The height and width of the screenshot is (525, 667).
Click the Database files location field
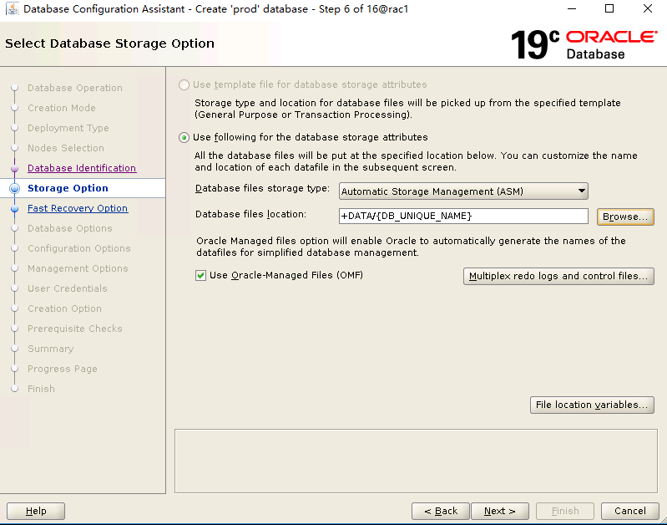click(x=463, y=216)
